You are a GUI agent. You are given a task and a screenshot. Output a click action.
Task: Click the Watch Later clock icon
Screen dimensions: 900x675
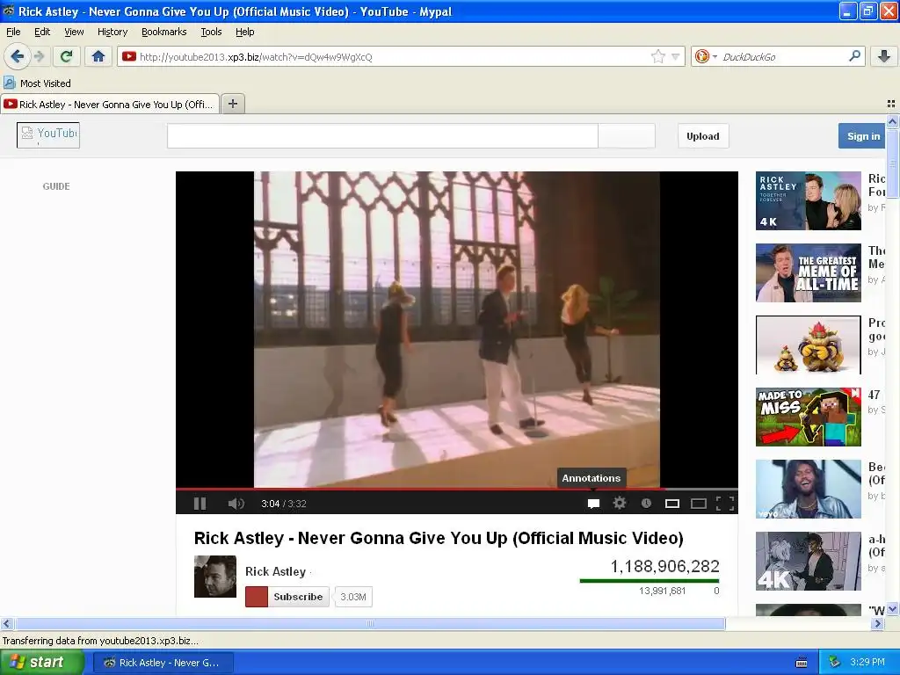coord(646,504)
